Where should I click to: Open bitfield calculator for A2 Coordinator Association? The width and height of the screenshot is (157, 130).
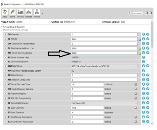pyautogui.click(x=136, y=122)
